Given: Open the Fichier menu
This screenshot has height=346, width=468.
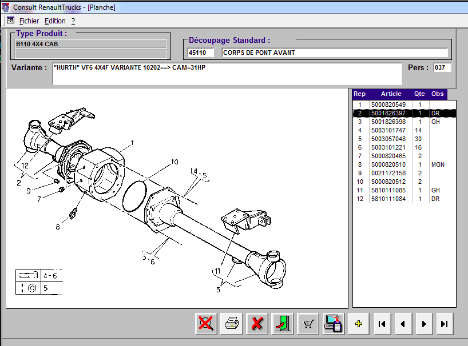Looking at the screenshot, I should click(29, 21).
